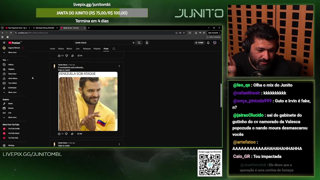Open the 'Todos os favoritos' bookmarks folder
Screen dimensions: 320x180
[213, 37]
